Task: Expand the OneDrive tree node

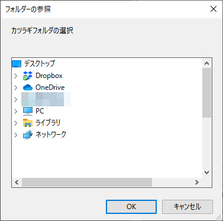Action: [x=16, y=87]
